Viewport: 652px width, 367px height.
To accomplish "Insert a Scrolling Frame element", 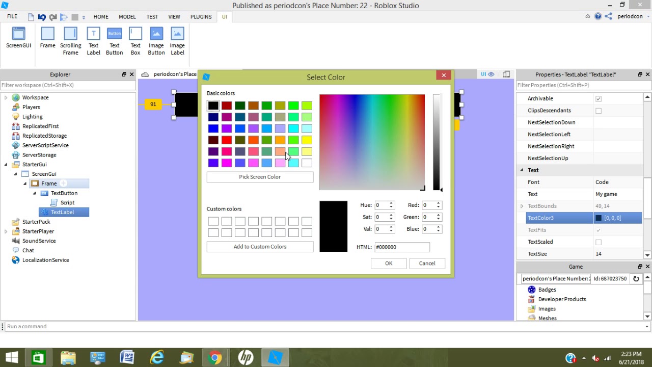I will pos(70,41).
